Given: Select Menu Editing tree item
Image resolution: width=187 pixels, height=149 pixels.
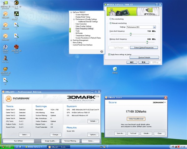Looking at the screenshot, I should pos(77,43).
